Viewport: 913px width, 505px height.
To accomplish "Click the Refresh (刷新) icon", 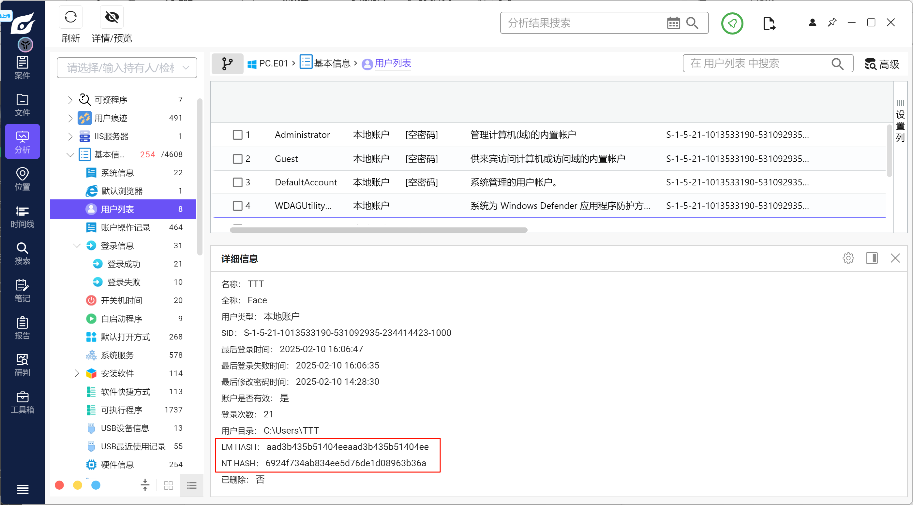I will [70, 17].
